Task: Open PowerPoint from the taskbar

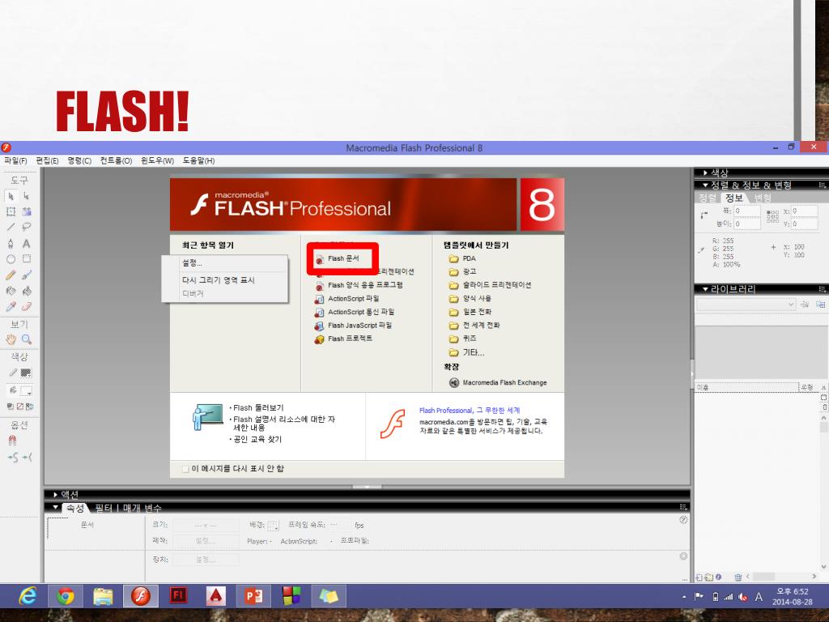Action: point(253,596)
